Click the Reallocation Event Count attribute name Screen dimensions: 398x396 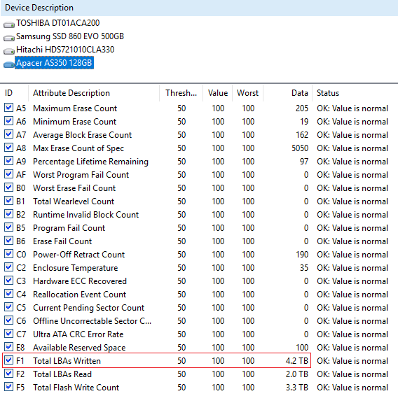[x=79, y=295]
